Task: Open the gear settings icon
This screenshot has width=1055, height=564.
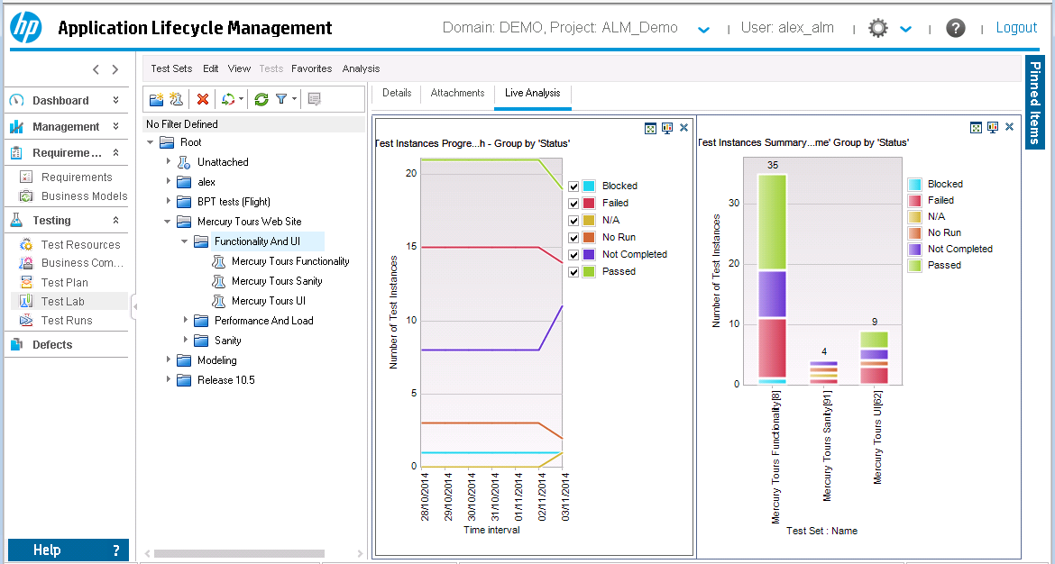Action: 877,28
